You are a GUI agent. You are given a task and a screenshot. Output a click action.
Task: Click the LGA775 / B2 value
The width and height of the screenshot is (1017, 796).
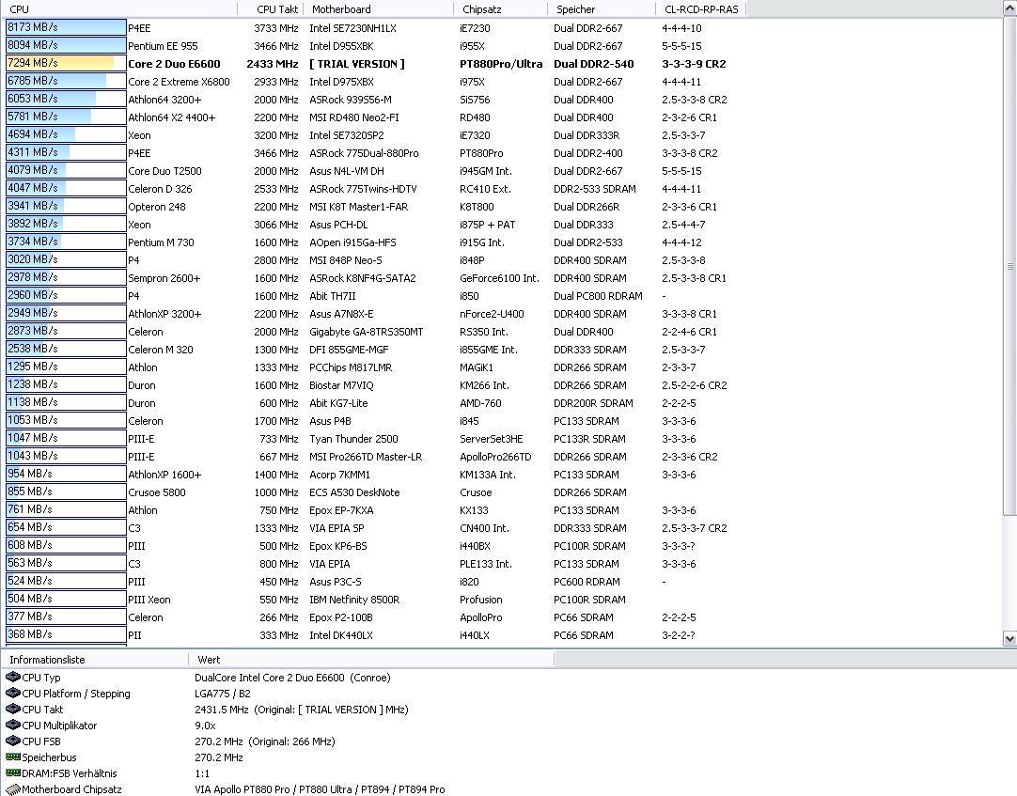223,693
